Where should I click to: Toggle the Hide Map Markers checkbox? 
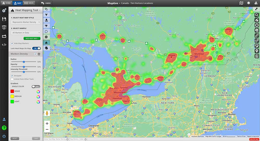(x=12, y=43)
